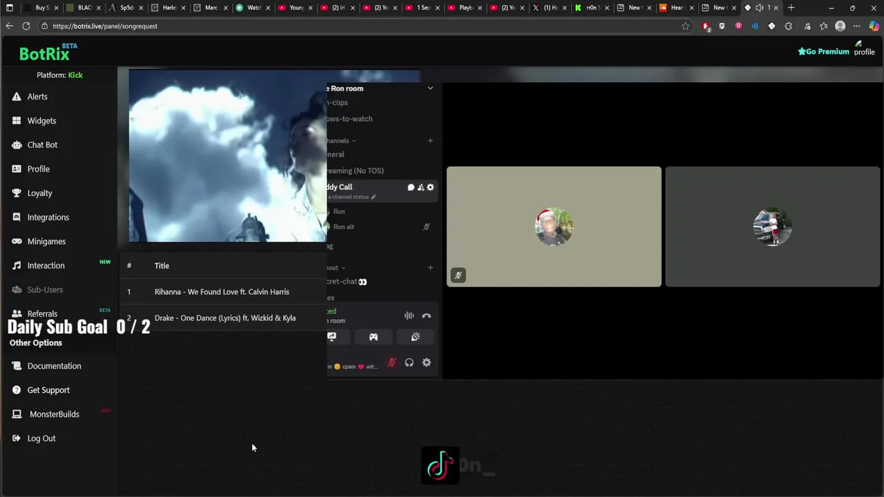Click speaker mute icon on active tab
884x497 pixels.
point(759,8)
